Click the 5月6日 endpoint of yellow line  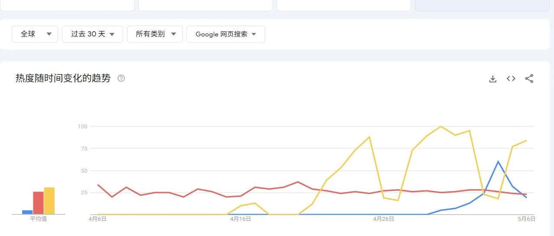click(x=526, y=141)
